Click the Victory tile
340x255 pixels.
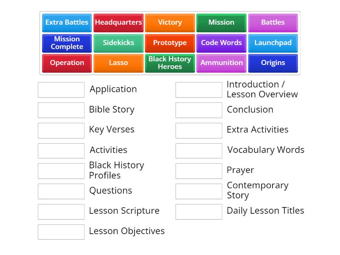point(170,23)
